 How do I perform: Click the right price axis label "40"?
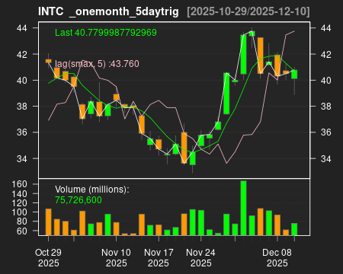(325, 81)
